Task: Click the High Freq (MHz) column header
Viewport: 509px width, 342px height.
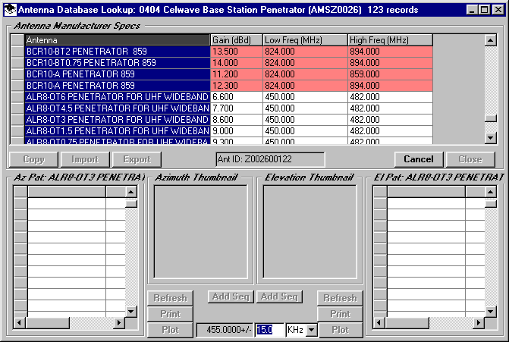Action: (390, 40)
